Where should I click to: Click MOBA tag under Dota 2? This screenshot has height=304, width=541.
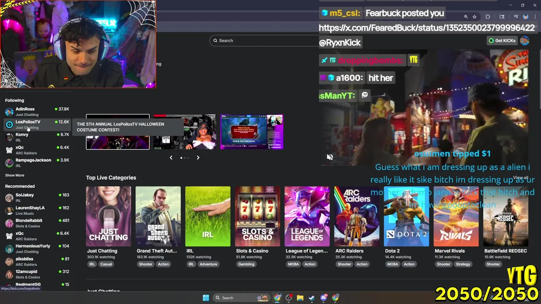tap(393, 264)
